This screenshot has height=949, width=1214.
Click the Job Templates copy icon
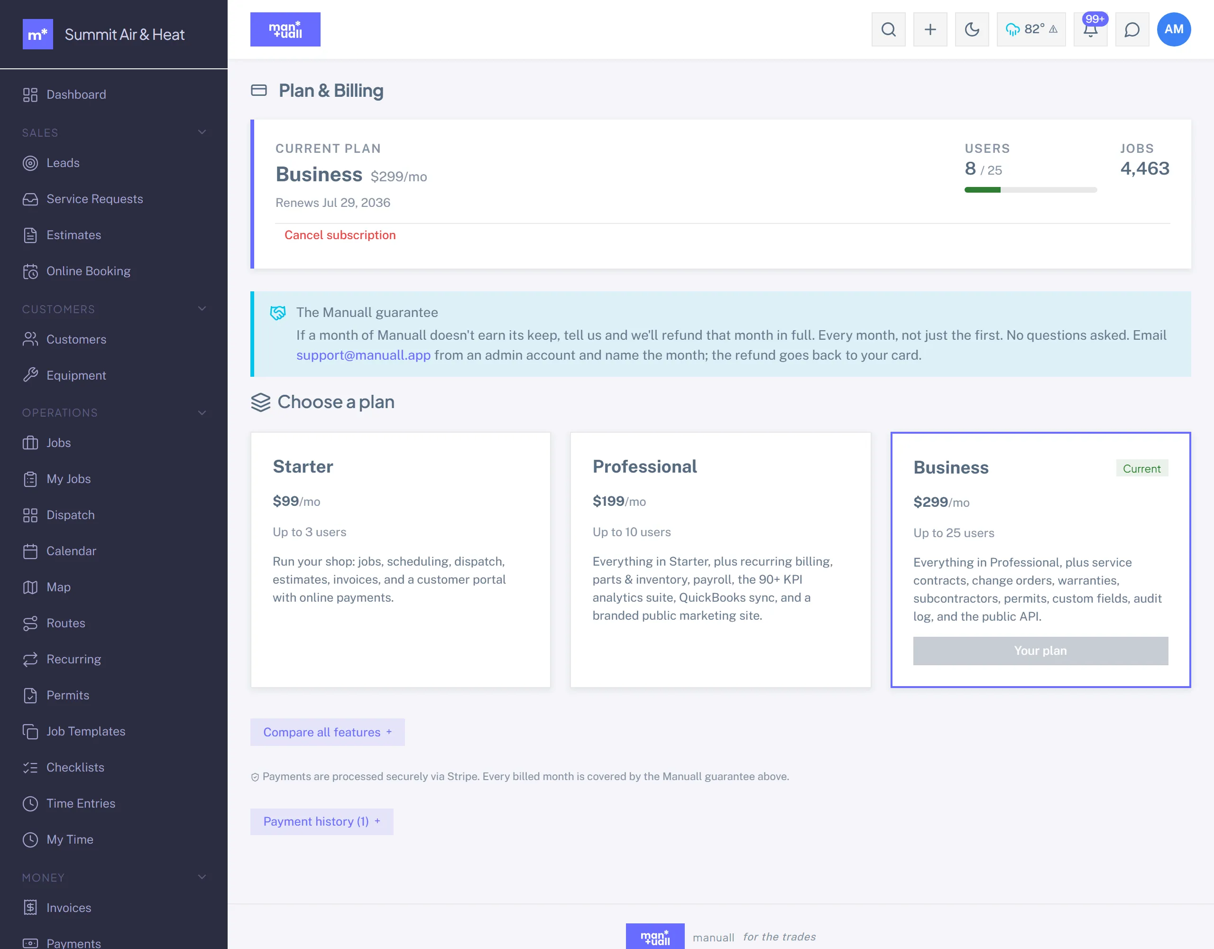[30, 732]
